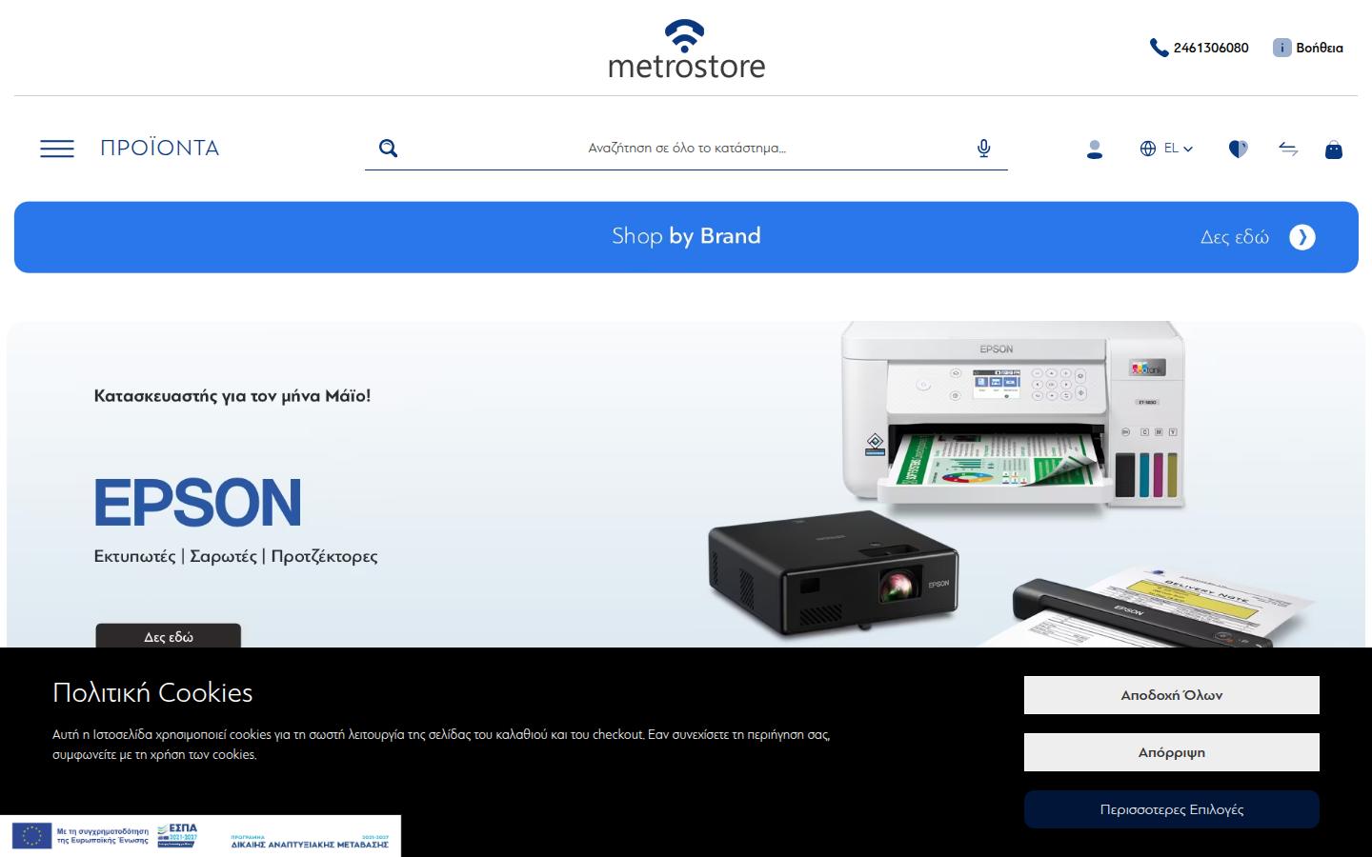Click the Βοήθεια help link
This screenshot has height=857, width=1372.
tap(1320, 48)
